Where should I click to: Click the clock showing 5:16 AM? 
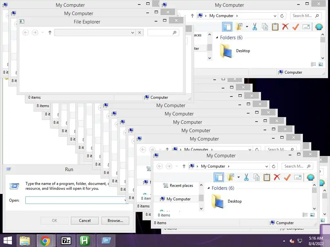[316, 238]
